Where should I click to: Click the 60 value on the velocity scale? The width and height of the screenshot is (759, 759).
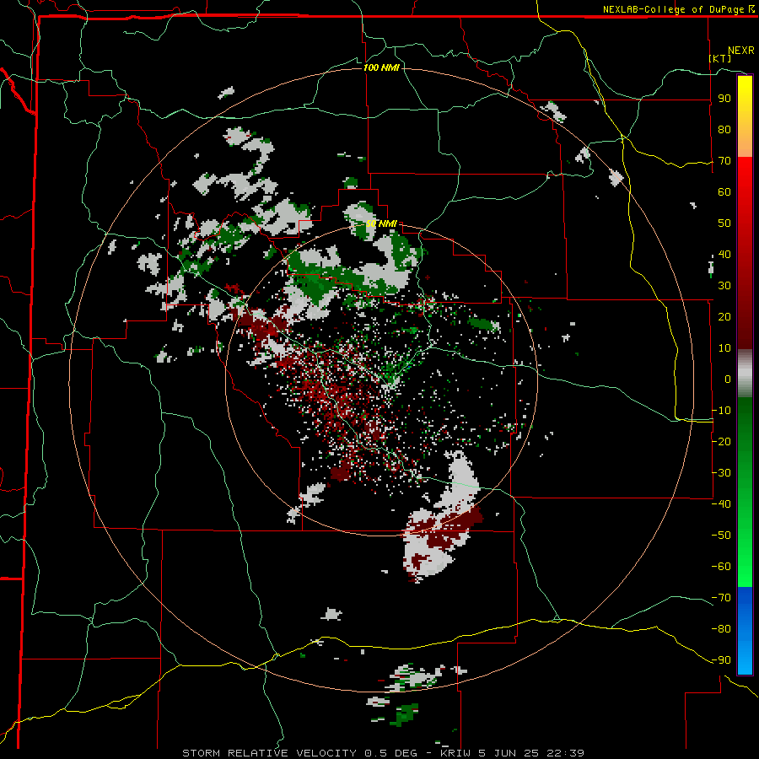(x=724, y=191)
